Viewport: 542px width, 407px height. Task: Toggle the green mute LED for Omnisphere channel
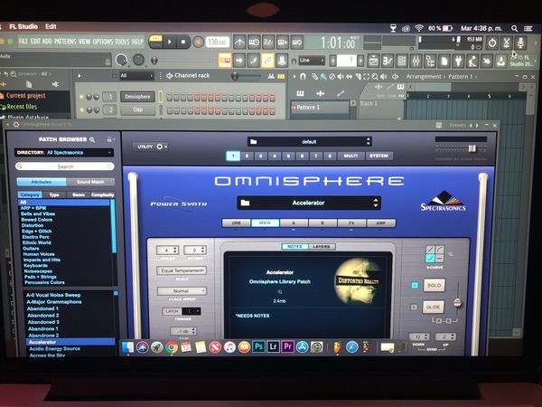(81, 97)
